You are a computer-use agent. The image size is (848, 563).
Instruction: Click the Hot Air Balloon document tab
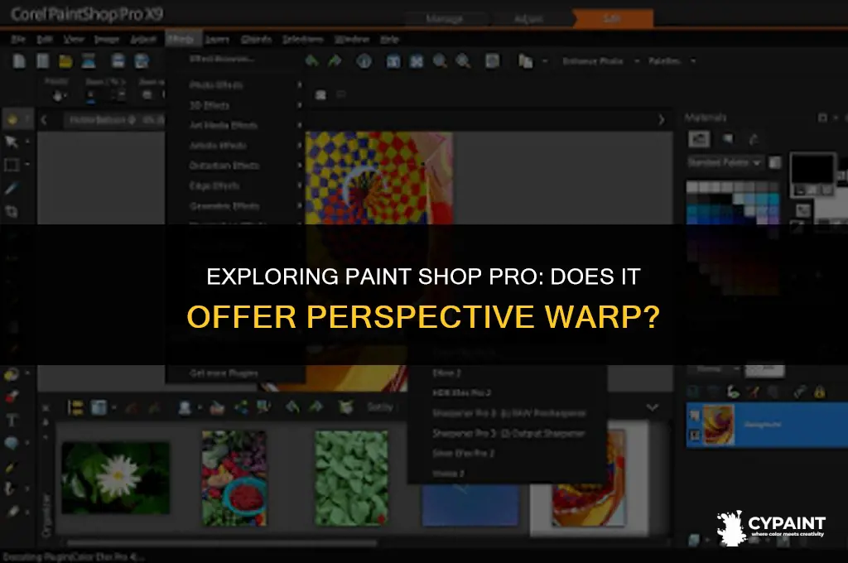(x=113, y=119)
